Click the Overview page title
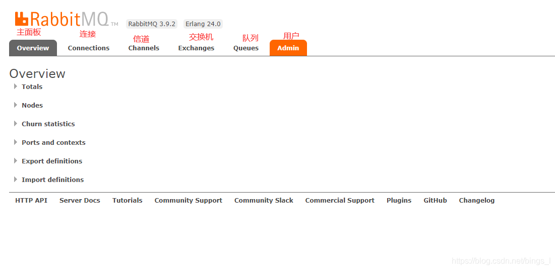The width and height of the screenshot is (555, 270). click(37, 74)
